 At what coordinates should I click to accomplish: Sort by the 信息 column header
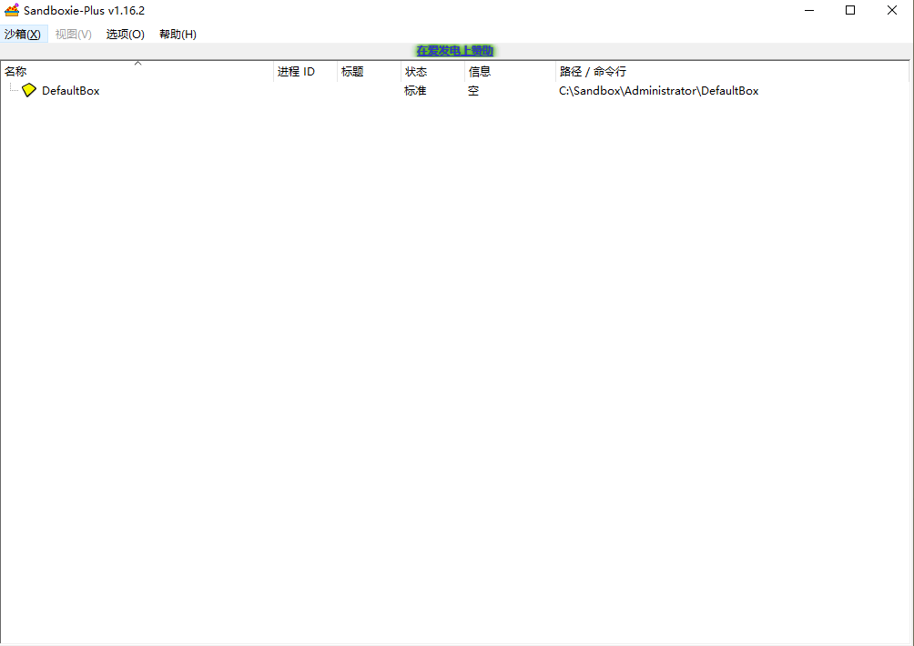510,72
